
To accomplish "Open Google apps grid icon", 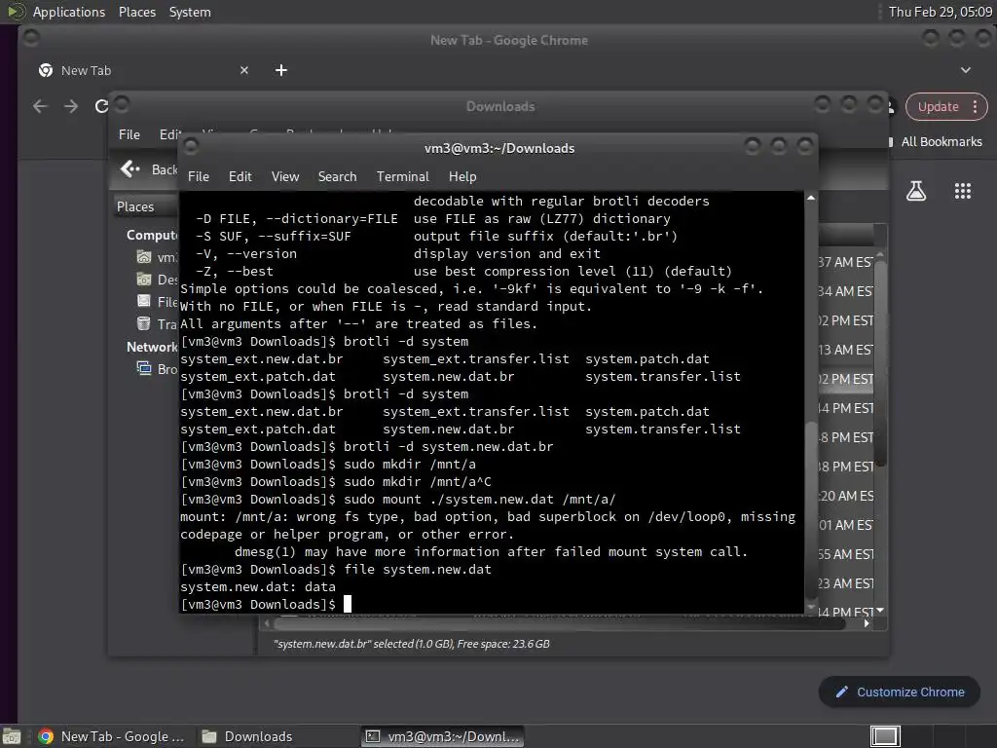I will 963,191.
